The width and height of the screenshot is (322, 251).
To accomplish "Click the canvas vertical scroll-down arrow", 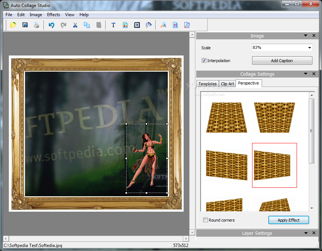I will click(192, 233).
